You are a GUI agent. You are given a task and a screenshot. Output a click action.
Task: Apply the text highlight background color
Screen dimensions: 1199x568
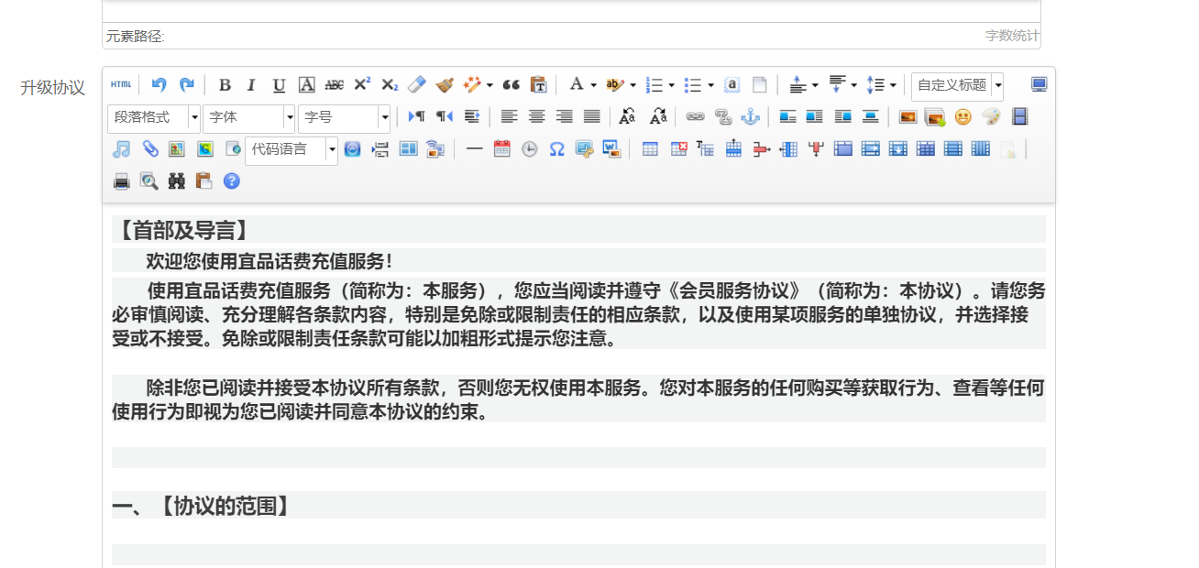(615, 85)
